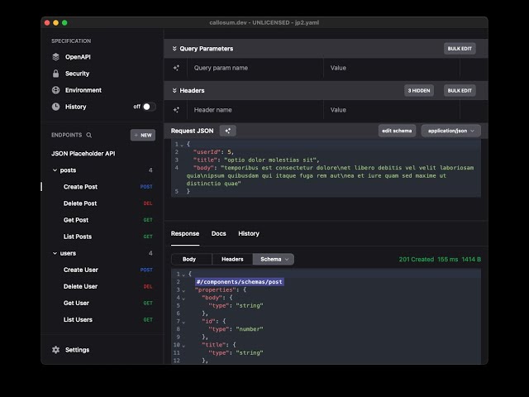Viewport: 529px width, 397px height.
Task: Click the Query param name field
Action: coord(255,68)
